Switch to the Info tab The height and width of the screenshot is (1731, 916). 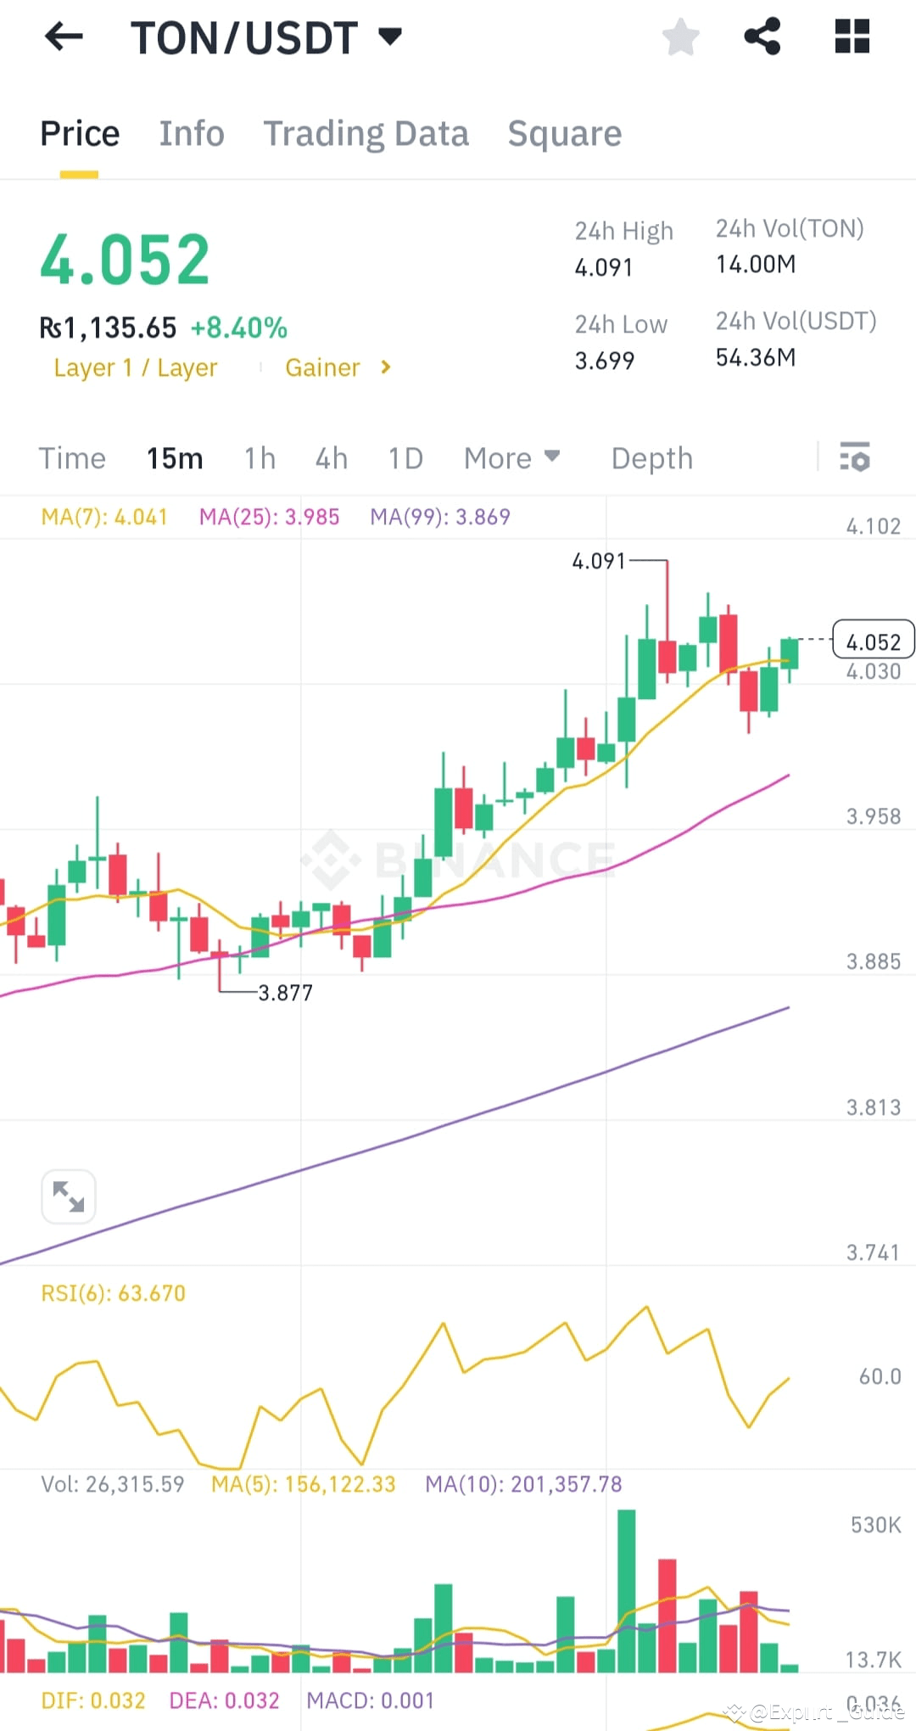[x=192, y=134]
